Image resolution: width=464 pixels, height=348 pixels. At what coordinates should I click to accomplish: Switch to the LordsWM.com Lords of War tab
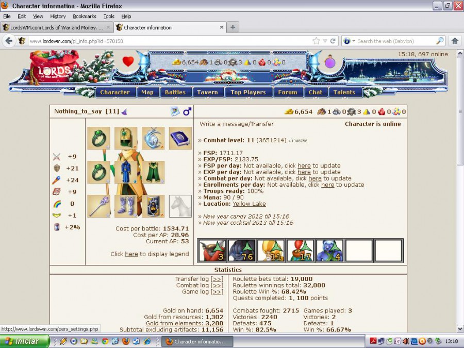[x=57, y=27]
